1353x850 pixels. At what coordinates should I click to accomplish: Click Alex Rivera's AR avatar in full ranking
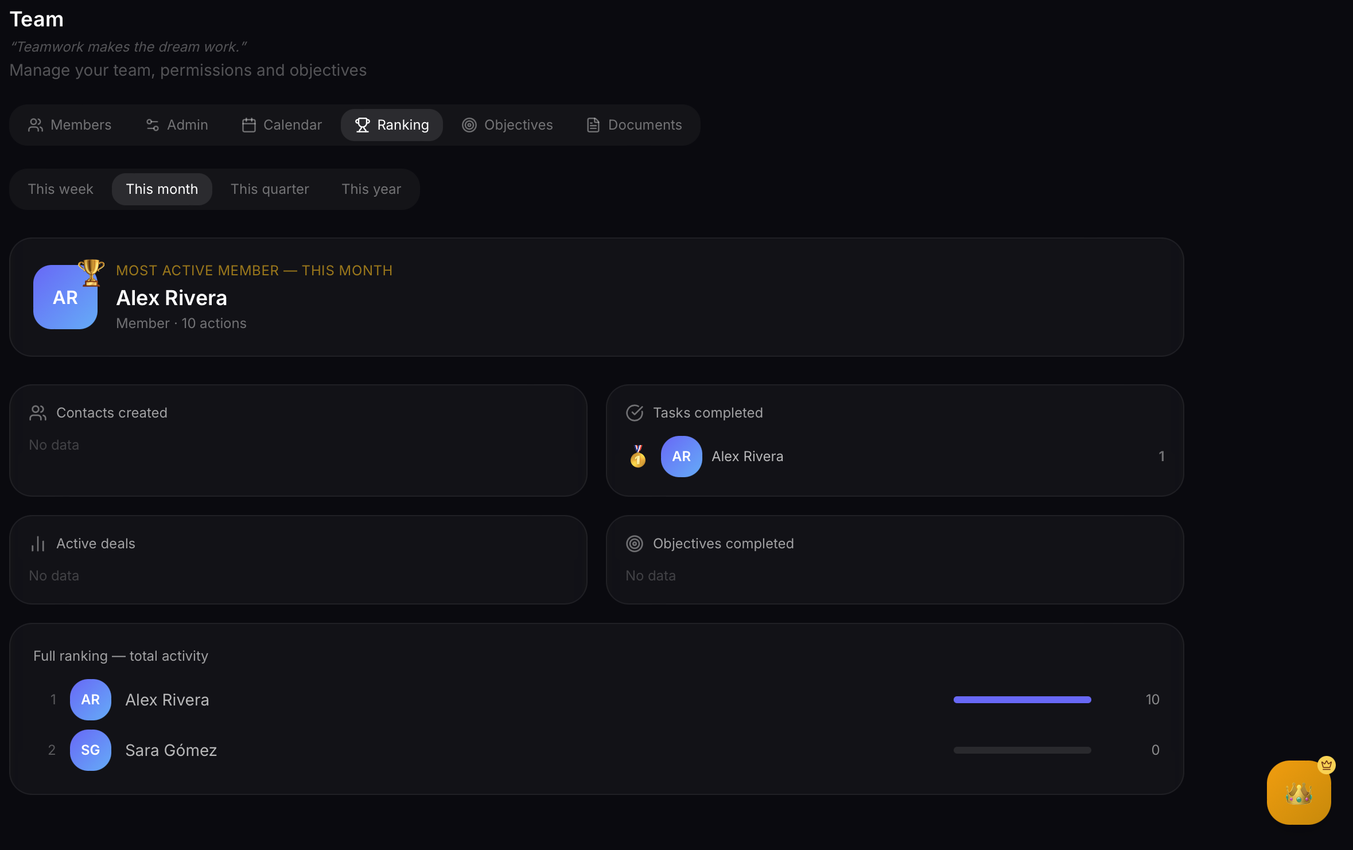tap(91, 700)
